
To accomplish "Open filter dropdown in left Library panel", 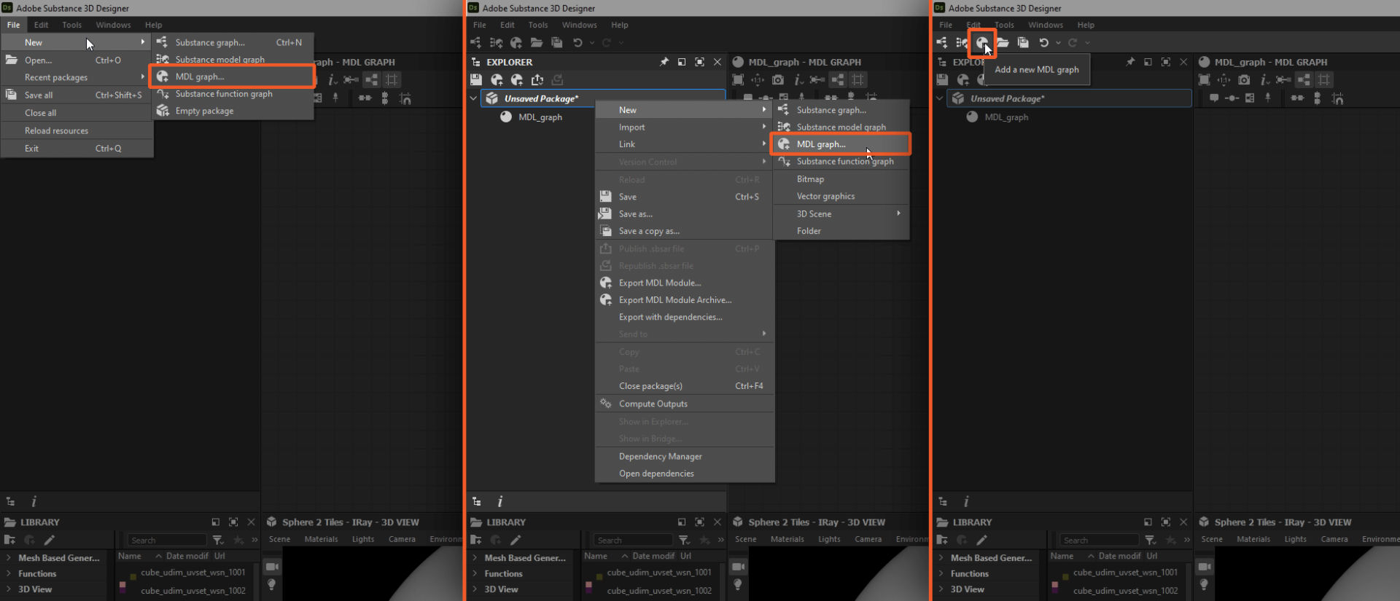I will pos(218,540).
